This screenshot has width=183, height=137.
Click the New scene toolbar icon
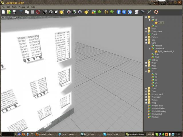(x=3, y=12)
